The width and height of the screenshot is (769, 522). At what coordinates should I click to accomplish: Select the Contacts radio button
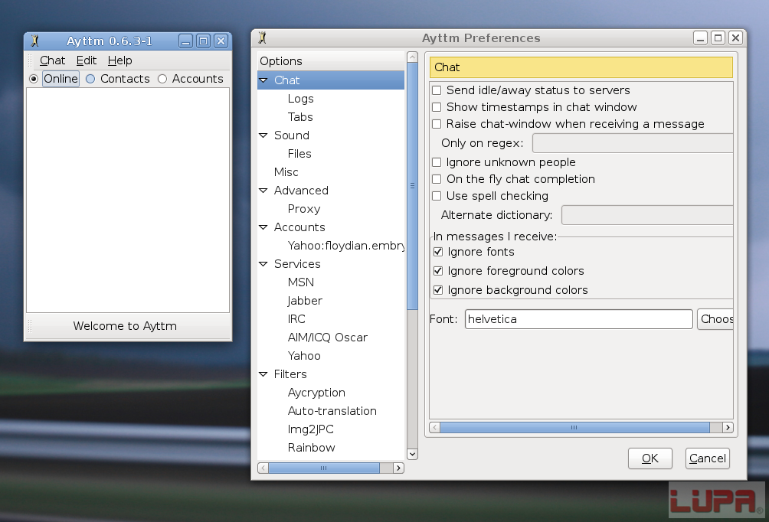pyautogui.click(x=90, y=79)
